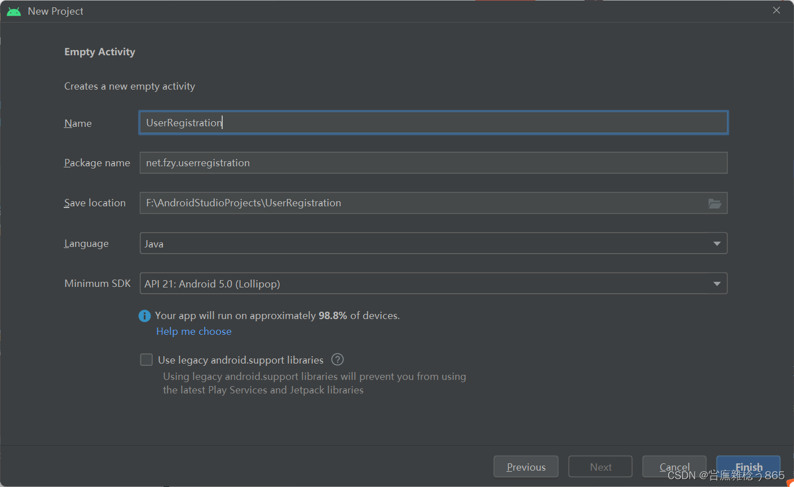
Task: Focus the Package name input field
Action: click(434, 163)
